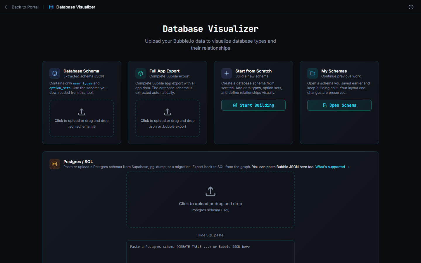The height and width of the screenshot is (263, 421).
Task: Click the Postgres / SQL database icon
Action: (x=55, y=164)
